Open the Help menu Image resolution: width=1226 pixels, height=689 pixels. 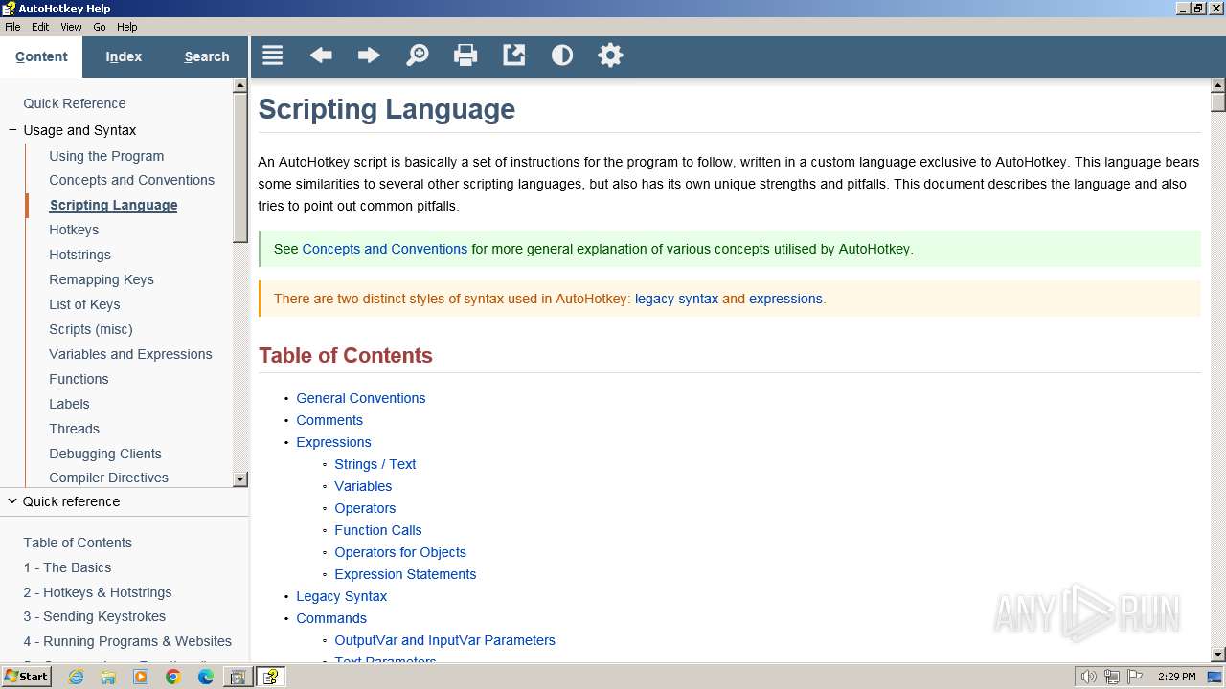tap(126, 27)
